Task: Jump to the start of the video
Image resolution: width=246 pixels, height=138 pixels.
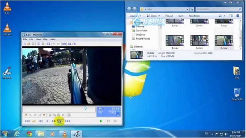Action: pyautogui.click(x=27, y=121)
